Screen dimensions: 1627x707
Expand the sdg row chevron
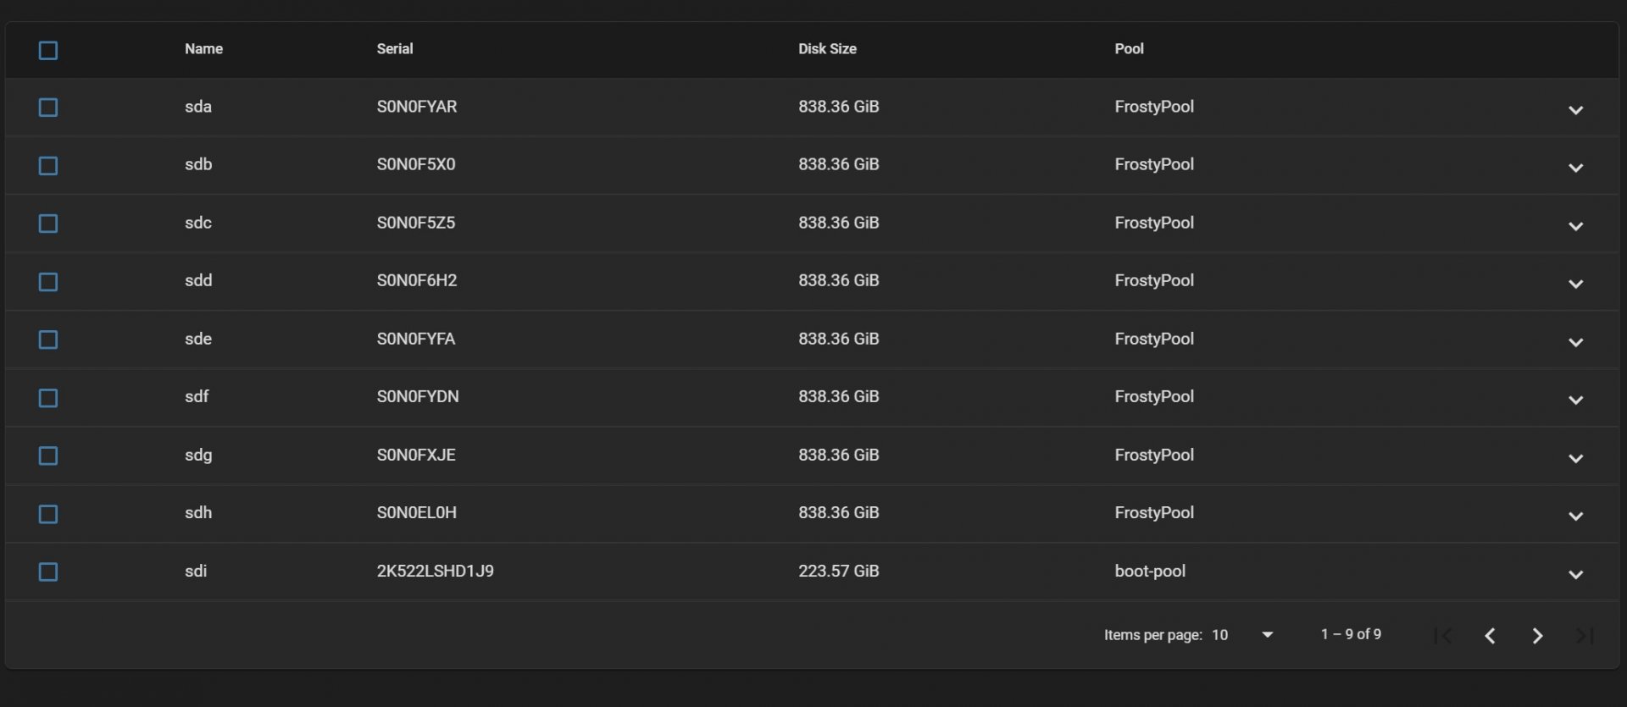click(1575, 458)
